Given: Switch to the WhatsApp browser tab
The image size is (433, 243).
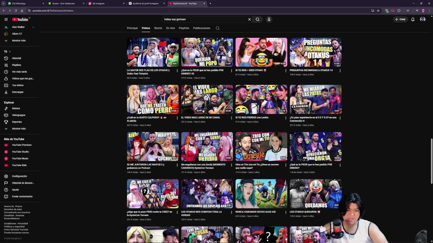Looking at the screenshot, I should (26, 3).
